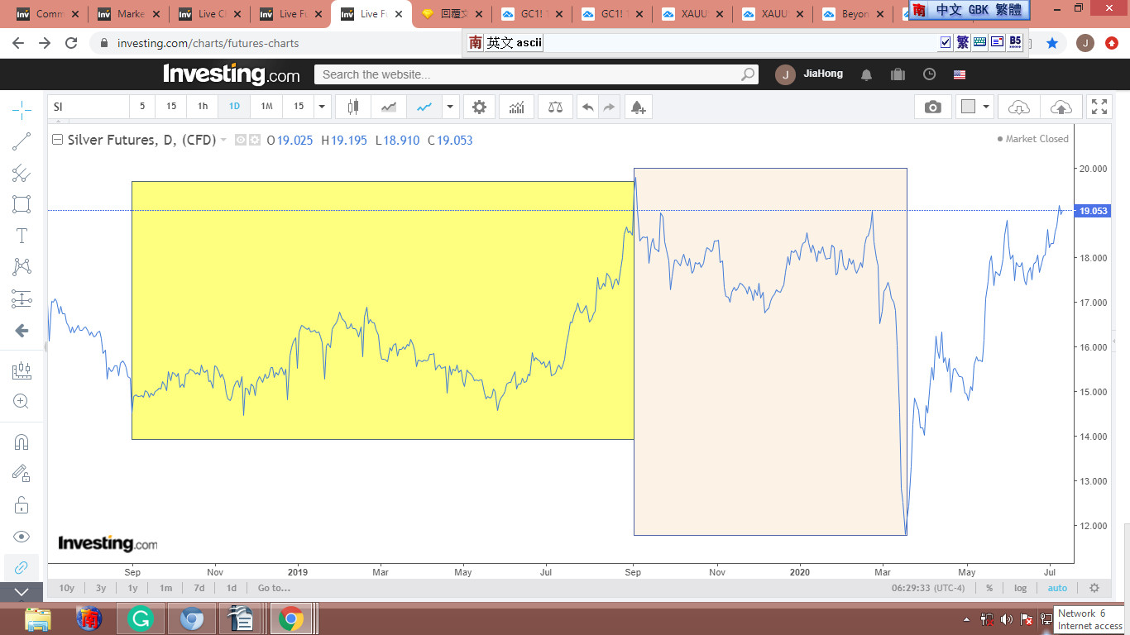Open chart properties gear in toolbar
The width and height of the screenshot is (1130, 635).
point(479,107)
